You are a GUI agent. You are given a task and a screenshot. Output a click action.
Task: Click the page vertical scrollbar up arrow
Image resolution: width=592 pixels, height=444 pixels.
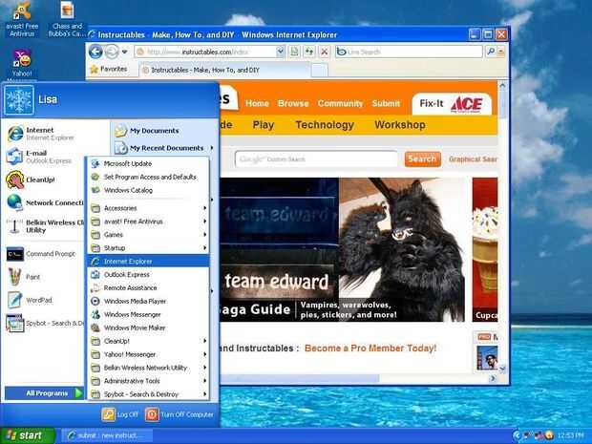tap(502, 86)
